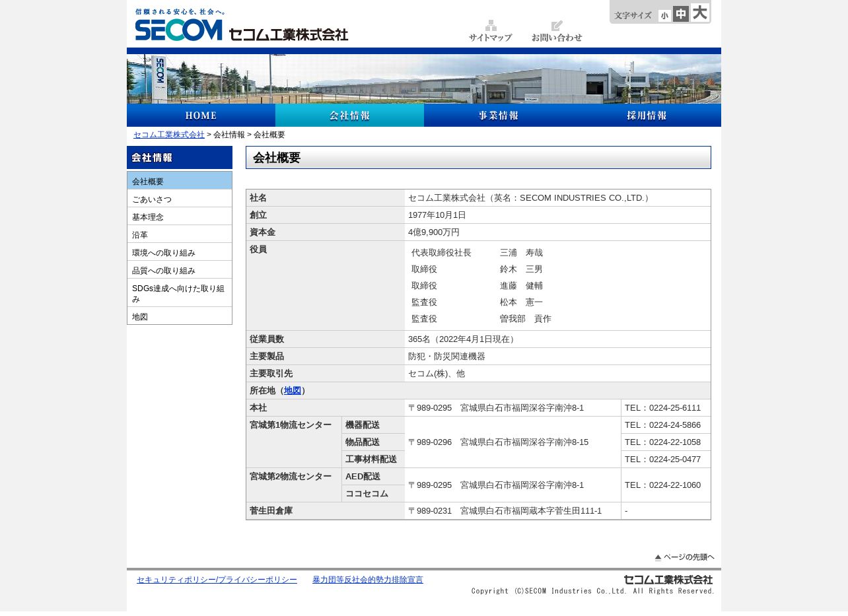
Task: Open the お問い合わせ contact icon link
Action: tap(557, 32)
